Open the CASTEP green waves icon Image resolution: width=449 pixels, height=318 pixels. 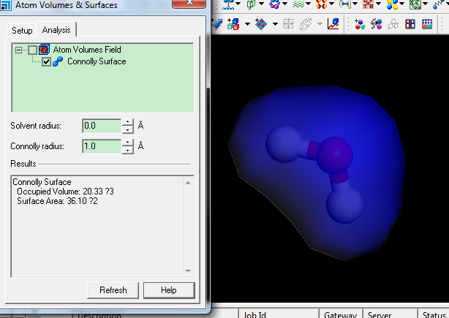point(298,4)
